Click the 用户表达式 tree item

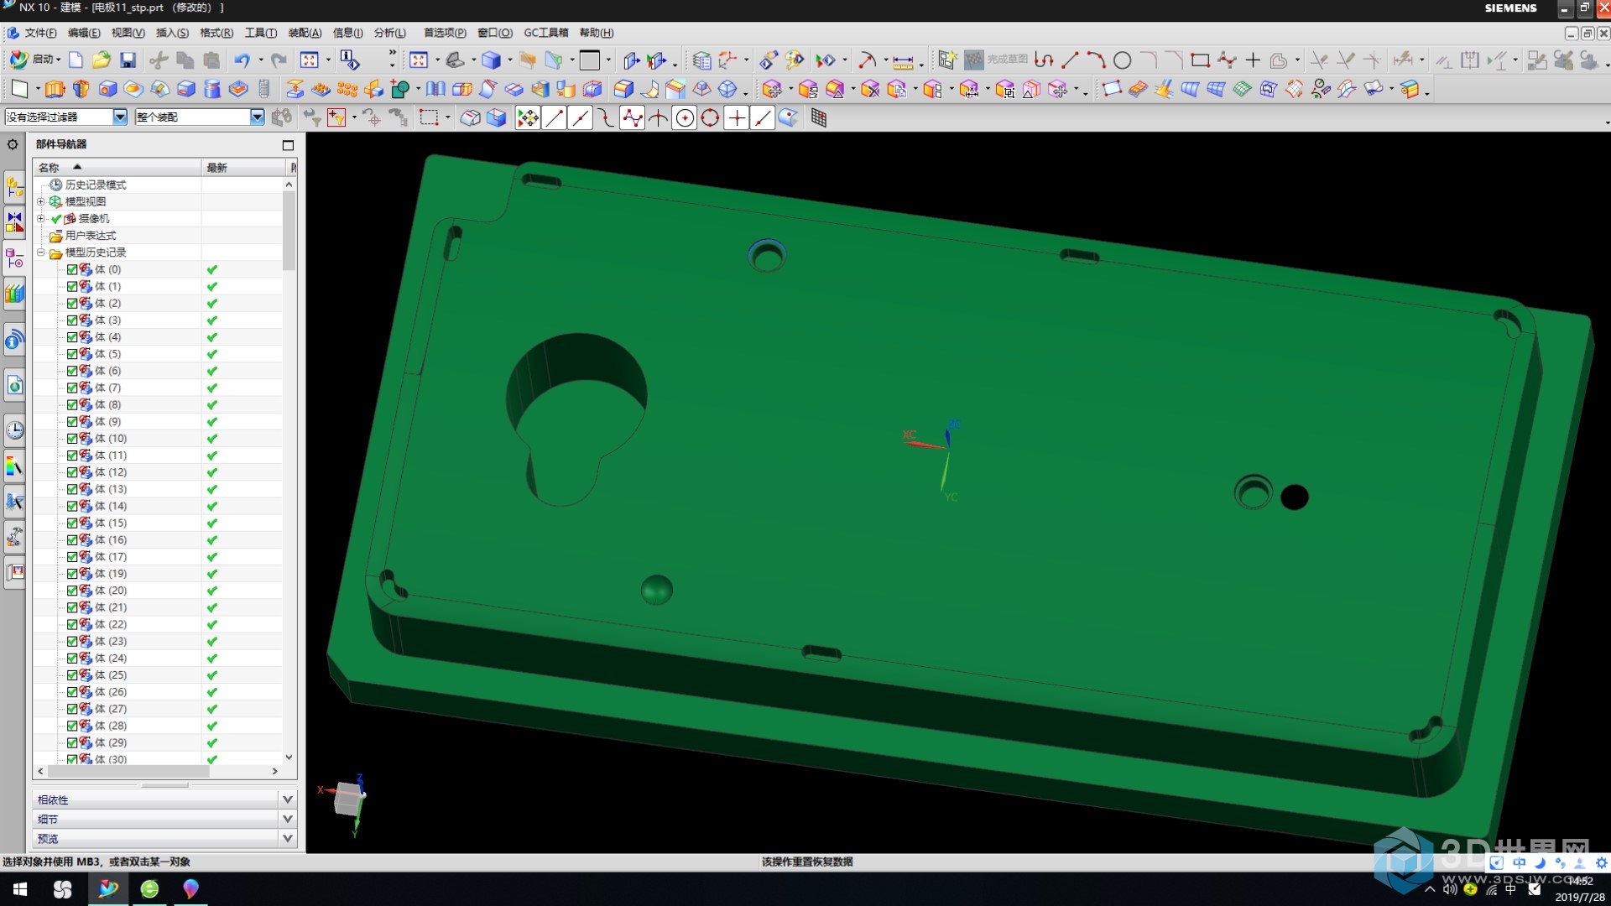(x=91, y=236)
